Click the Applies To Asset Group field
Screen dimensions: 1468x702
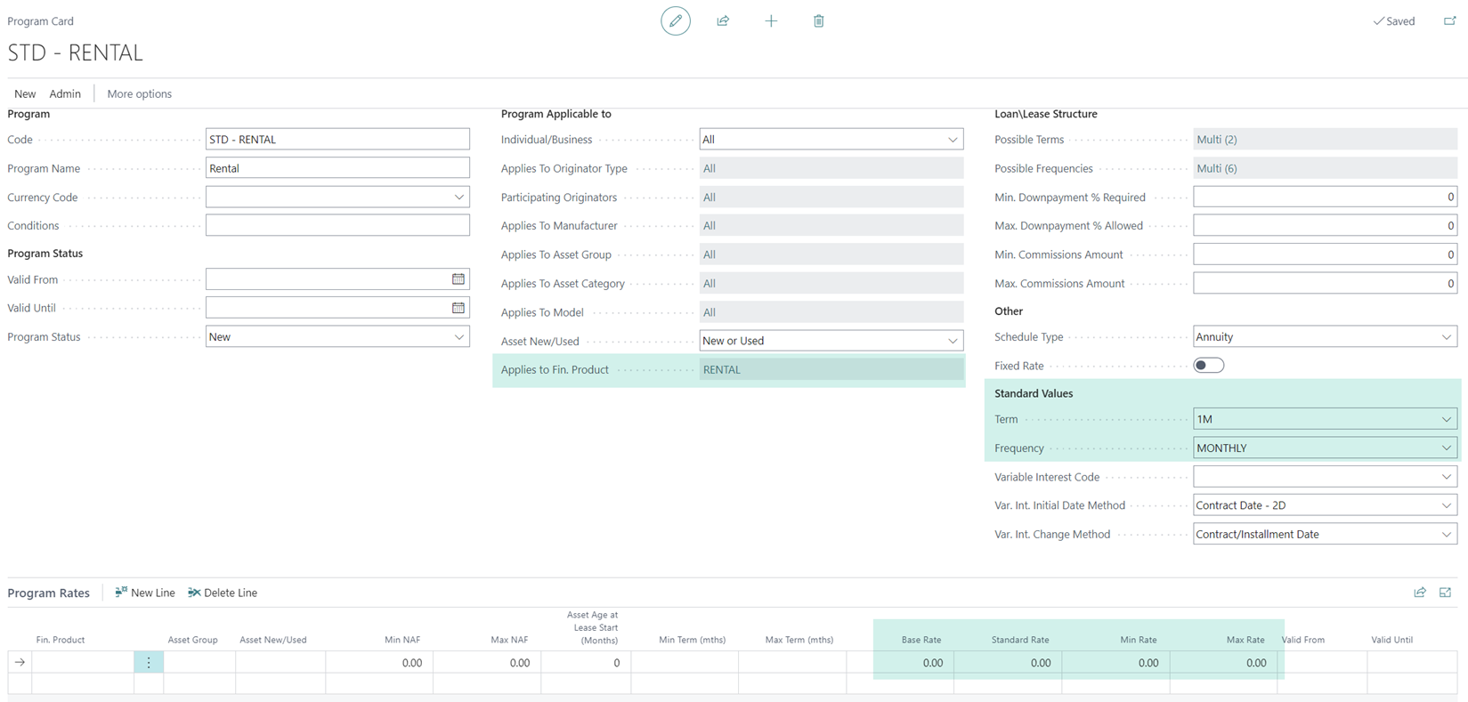[x=831, y=254]
